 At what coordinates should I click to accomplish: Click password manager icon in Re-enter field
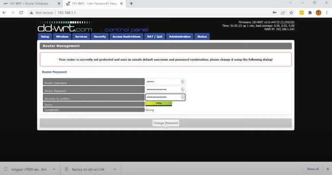click(182, 97)
